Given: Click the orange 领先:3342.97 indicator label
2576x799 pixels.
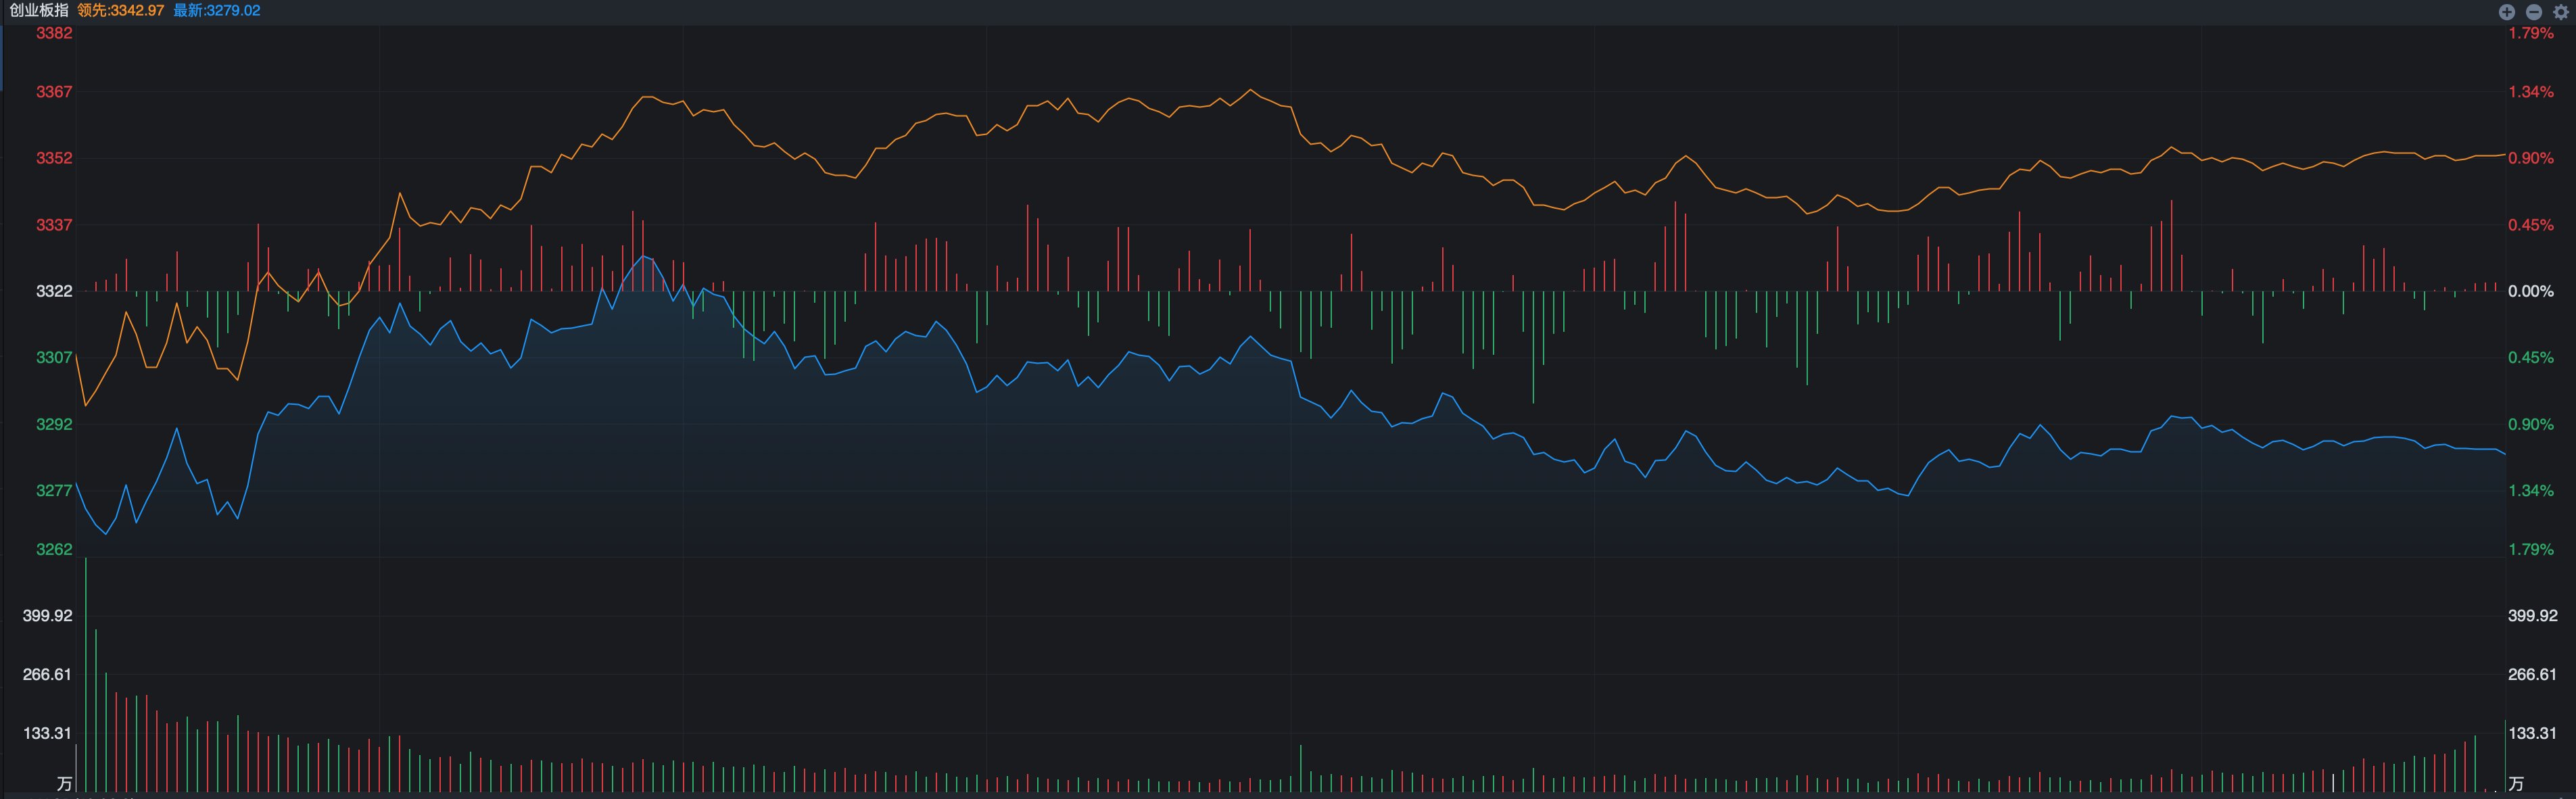Looking at the screenshot, I should (121, 10).
